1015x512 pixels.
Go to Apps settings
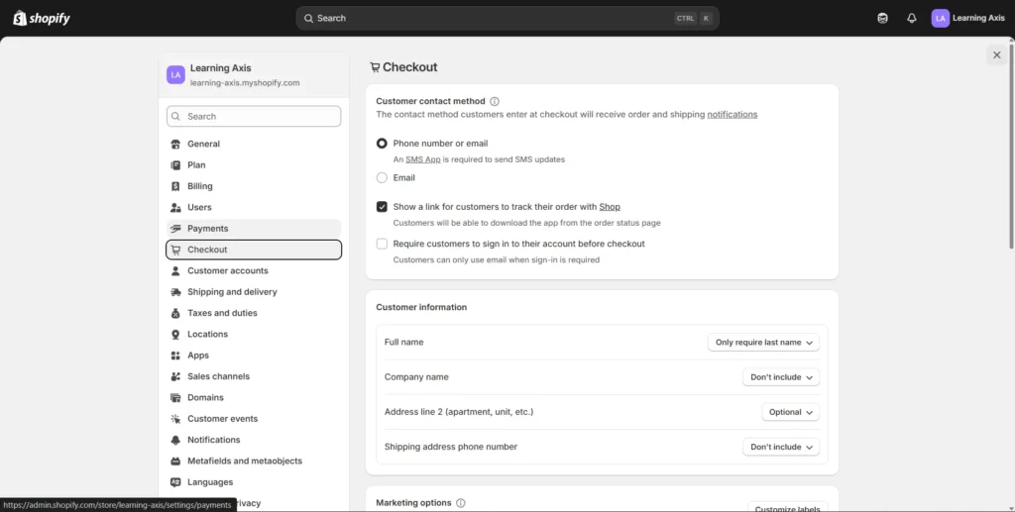tap(254, 356)
